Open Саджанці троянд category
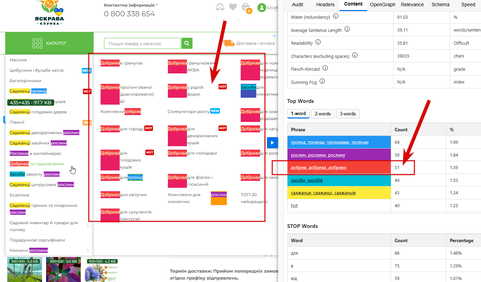The image size is (481, 282). pos(28,91)
